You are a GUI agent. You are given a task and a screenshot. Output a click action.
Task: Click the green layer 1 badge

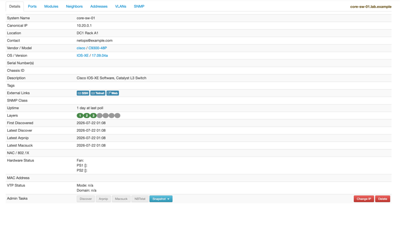(x=80, y=116)
